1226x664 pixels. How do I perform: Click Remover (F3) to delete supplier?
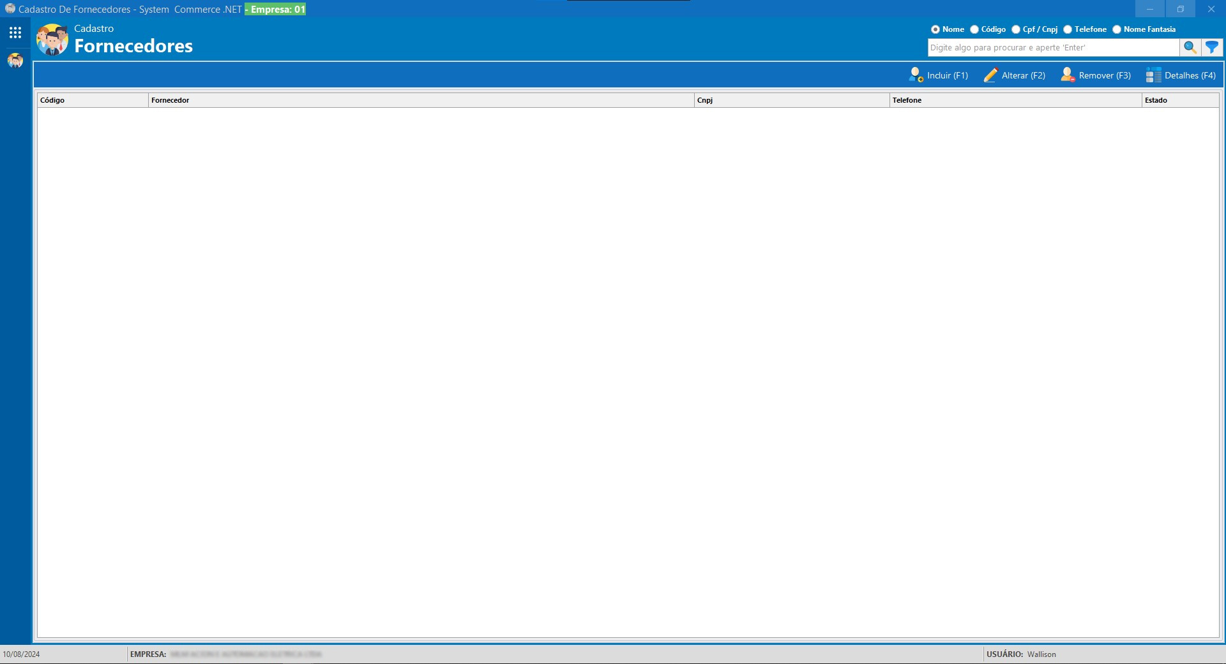tap(1096, 75)
